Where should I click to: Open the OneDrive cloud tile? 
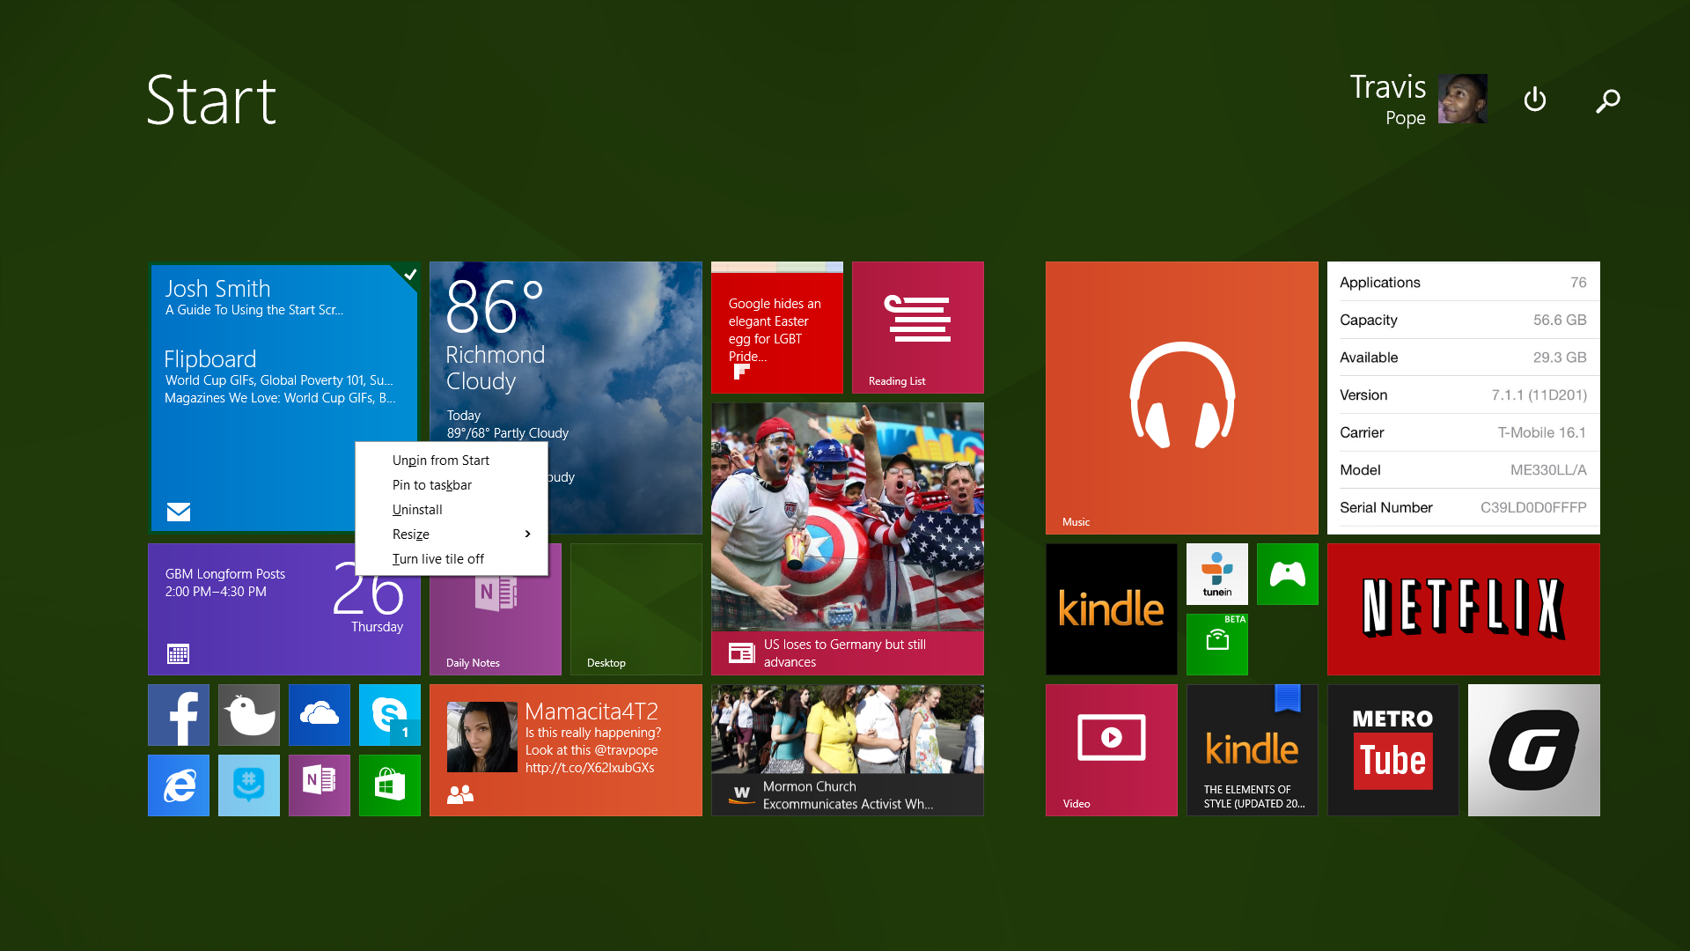tap(320, 715)
